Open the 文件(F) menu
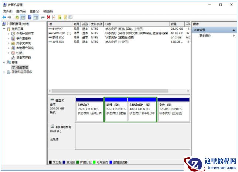 8,11
